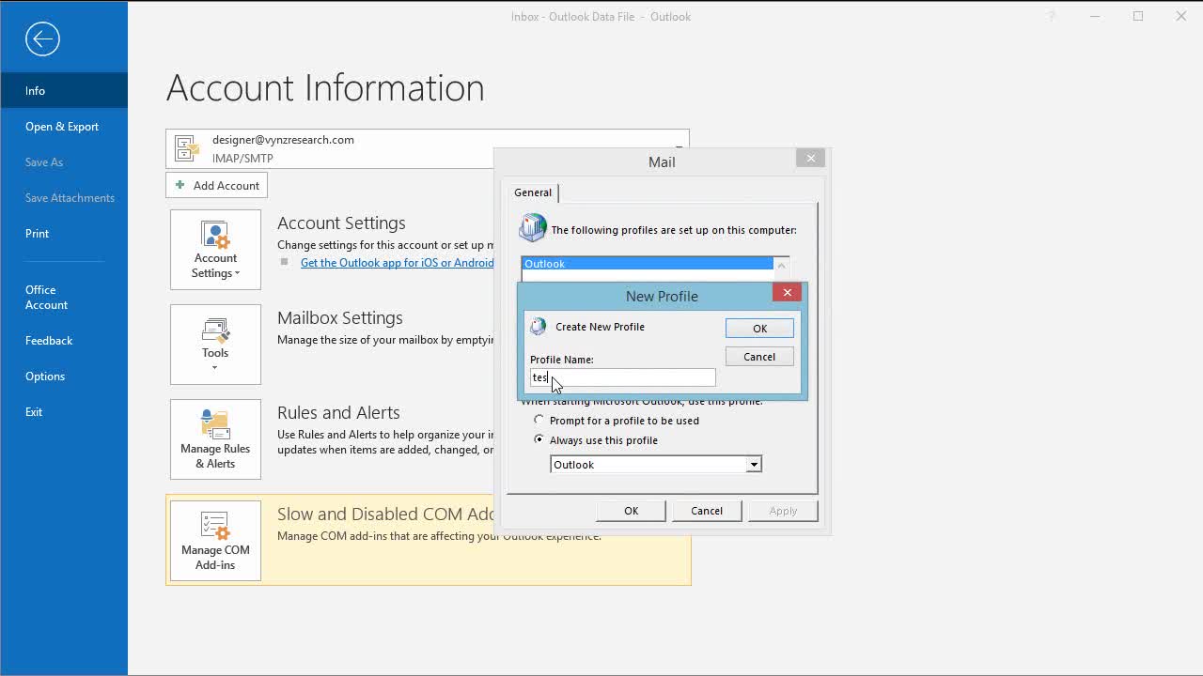Click the Add Account button

point(217,185)
